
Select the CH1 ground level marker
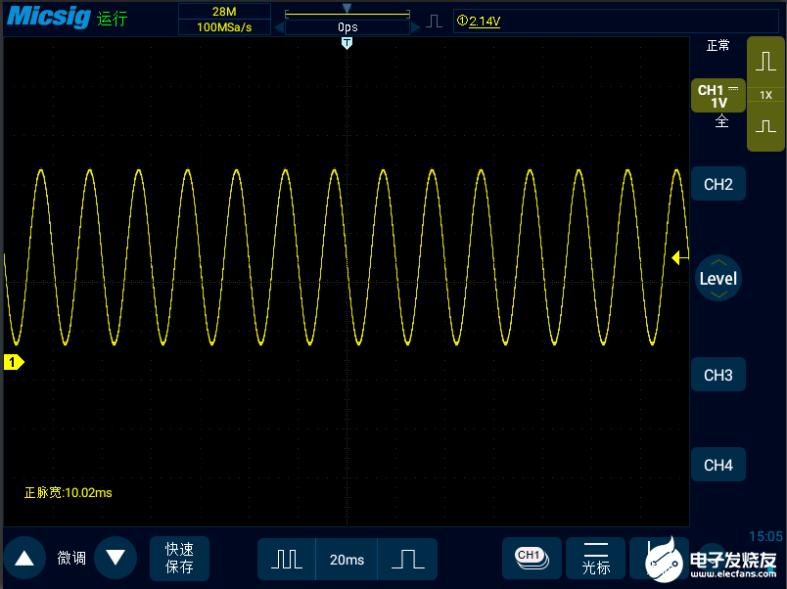14,362
